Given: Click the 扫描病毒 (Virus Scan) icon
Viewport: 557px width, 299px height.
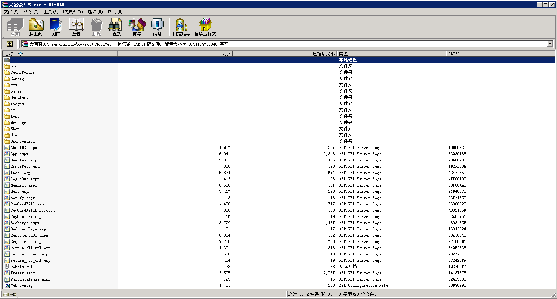Looking at the screenshot, I should click(181, 27).
